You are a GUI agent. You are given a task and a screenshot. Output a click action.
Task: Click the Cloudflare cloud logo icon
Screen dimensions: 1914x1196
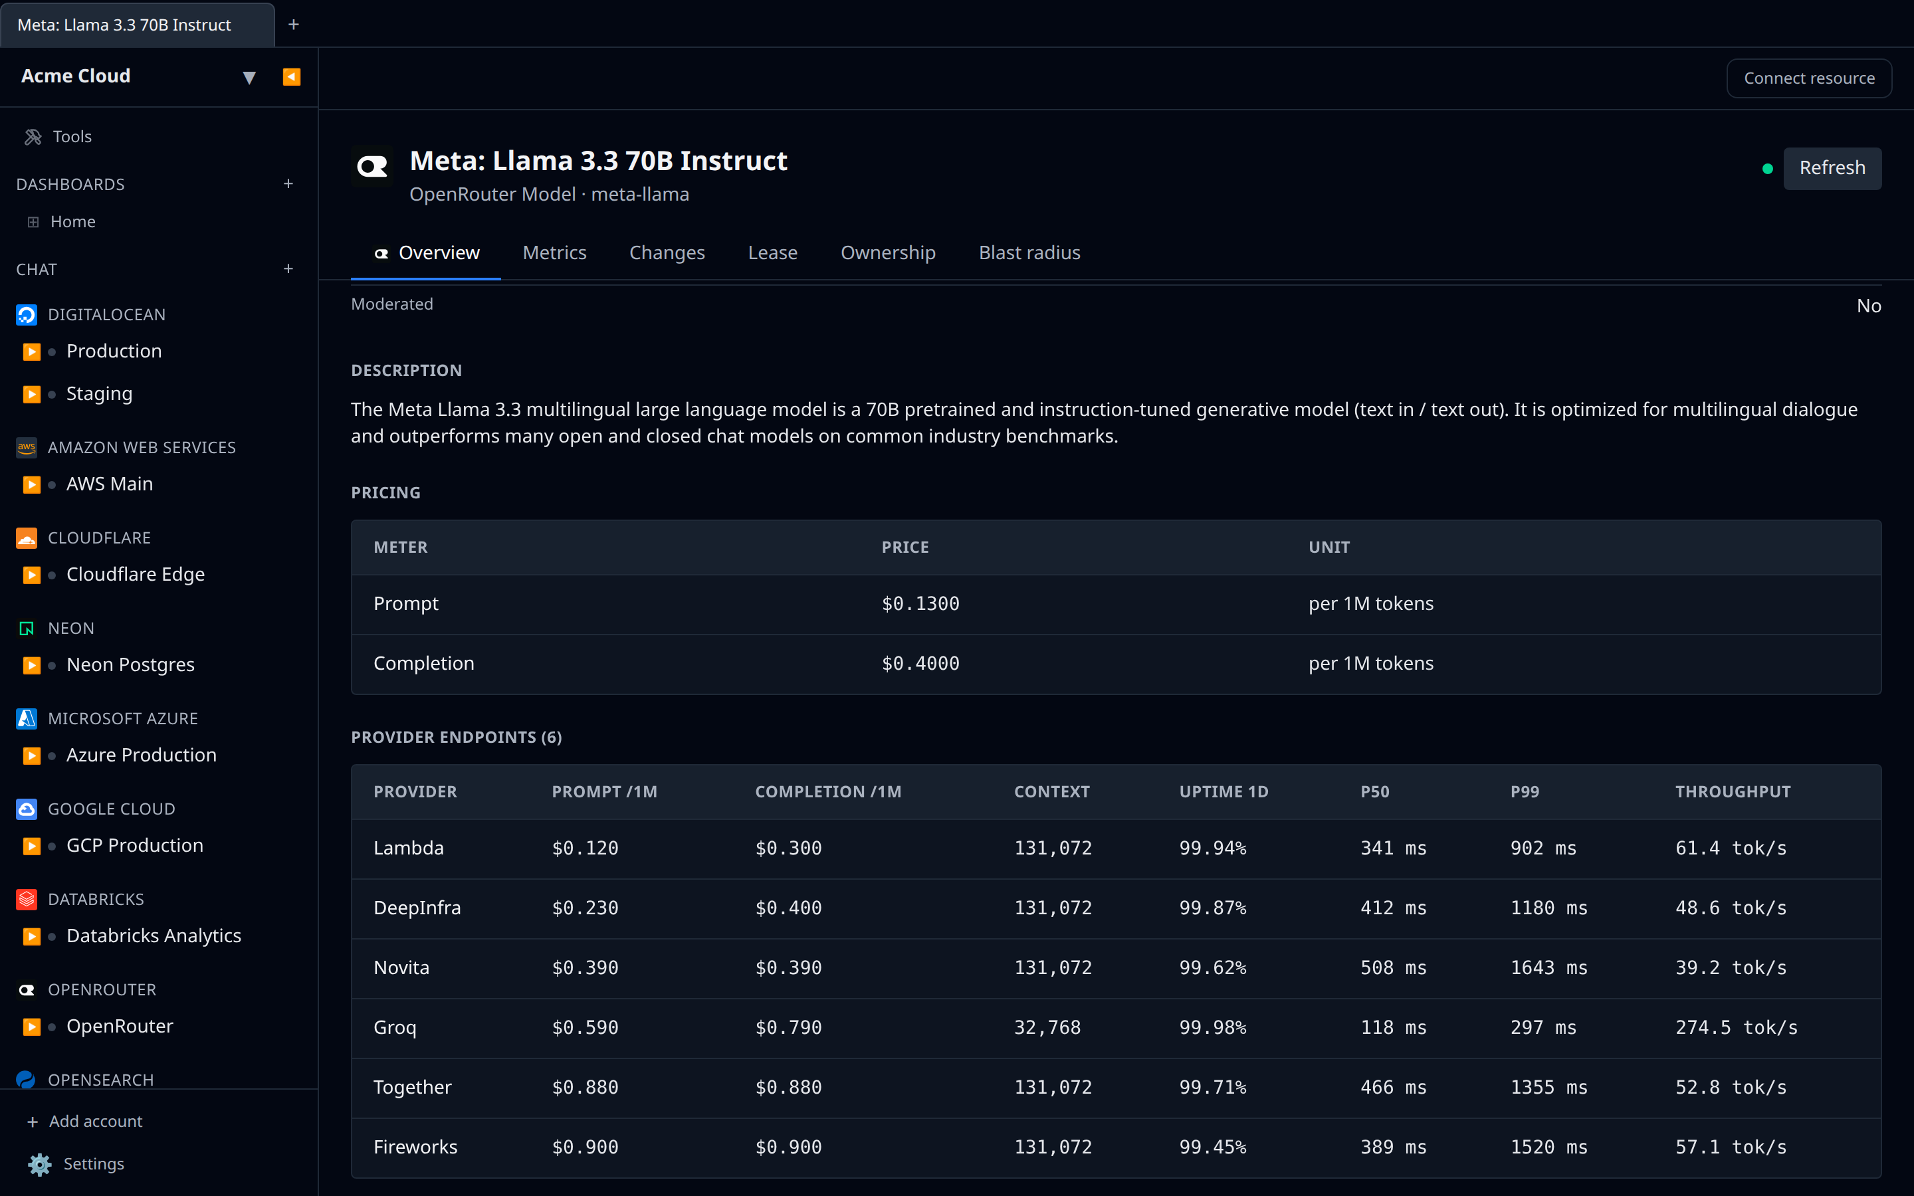tap(26, 538)
